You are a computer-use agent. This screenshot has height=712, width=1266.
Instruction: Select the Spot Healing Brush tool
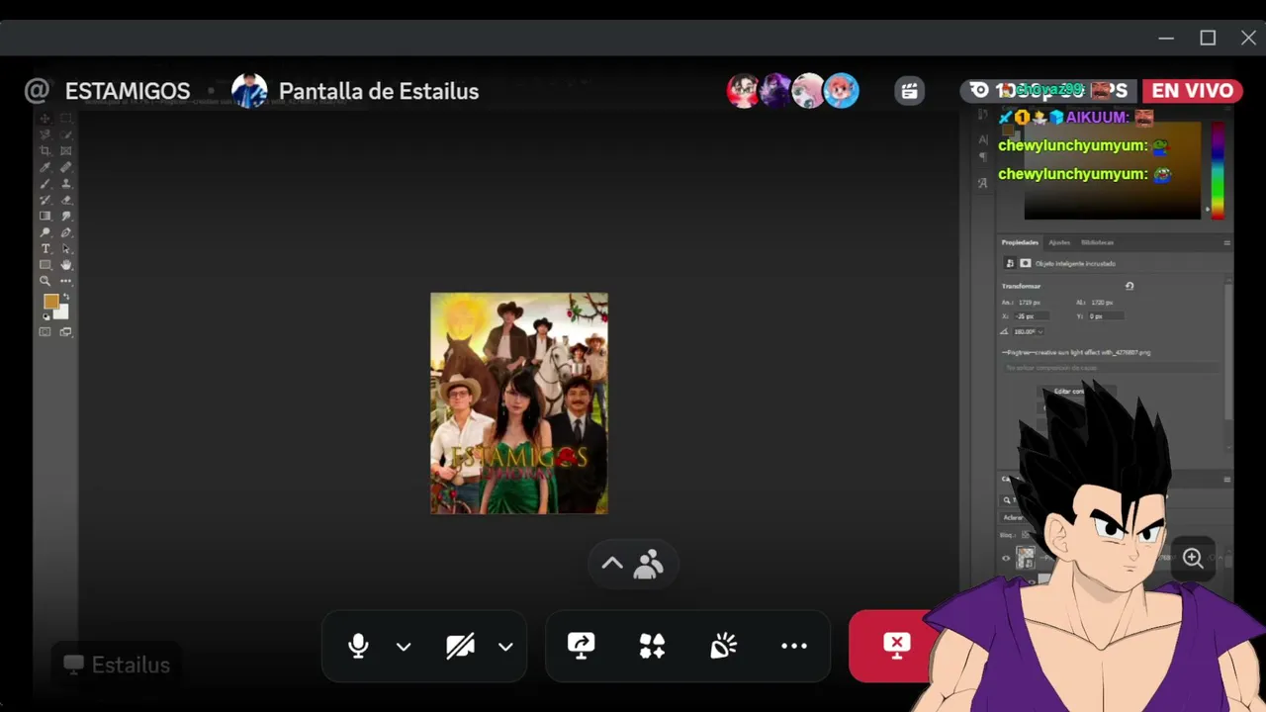click(x=66, y=167)
